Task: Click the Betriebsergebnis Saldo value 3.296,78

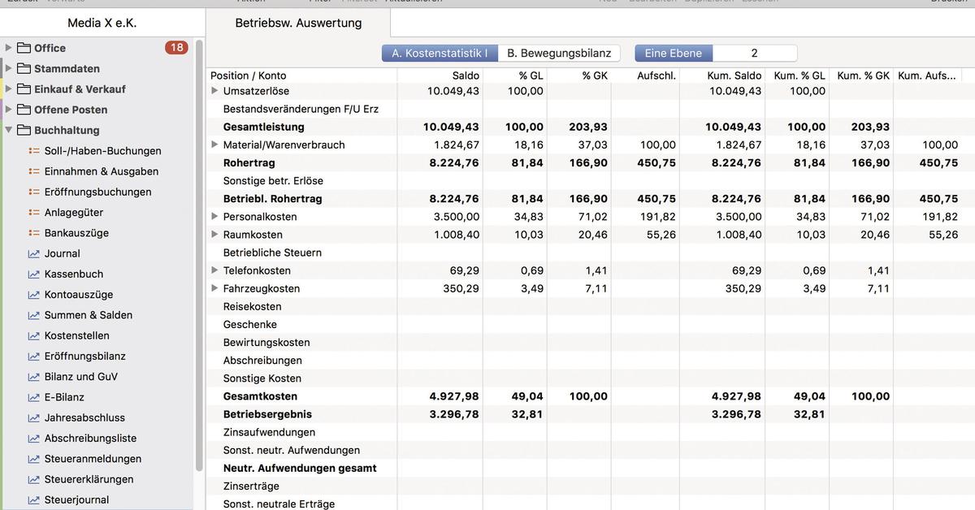Action: 454,414
